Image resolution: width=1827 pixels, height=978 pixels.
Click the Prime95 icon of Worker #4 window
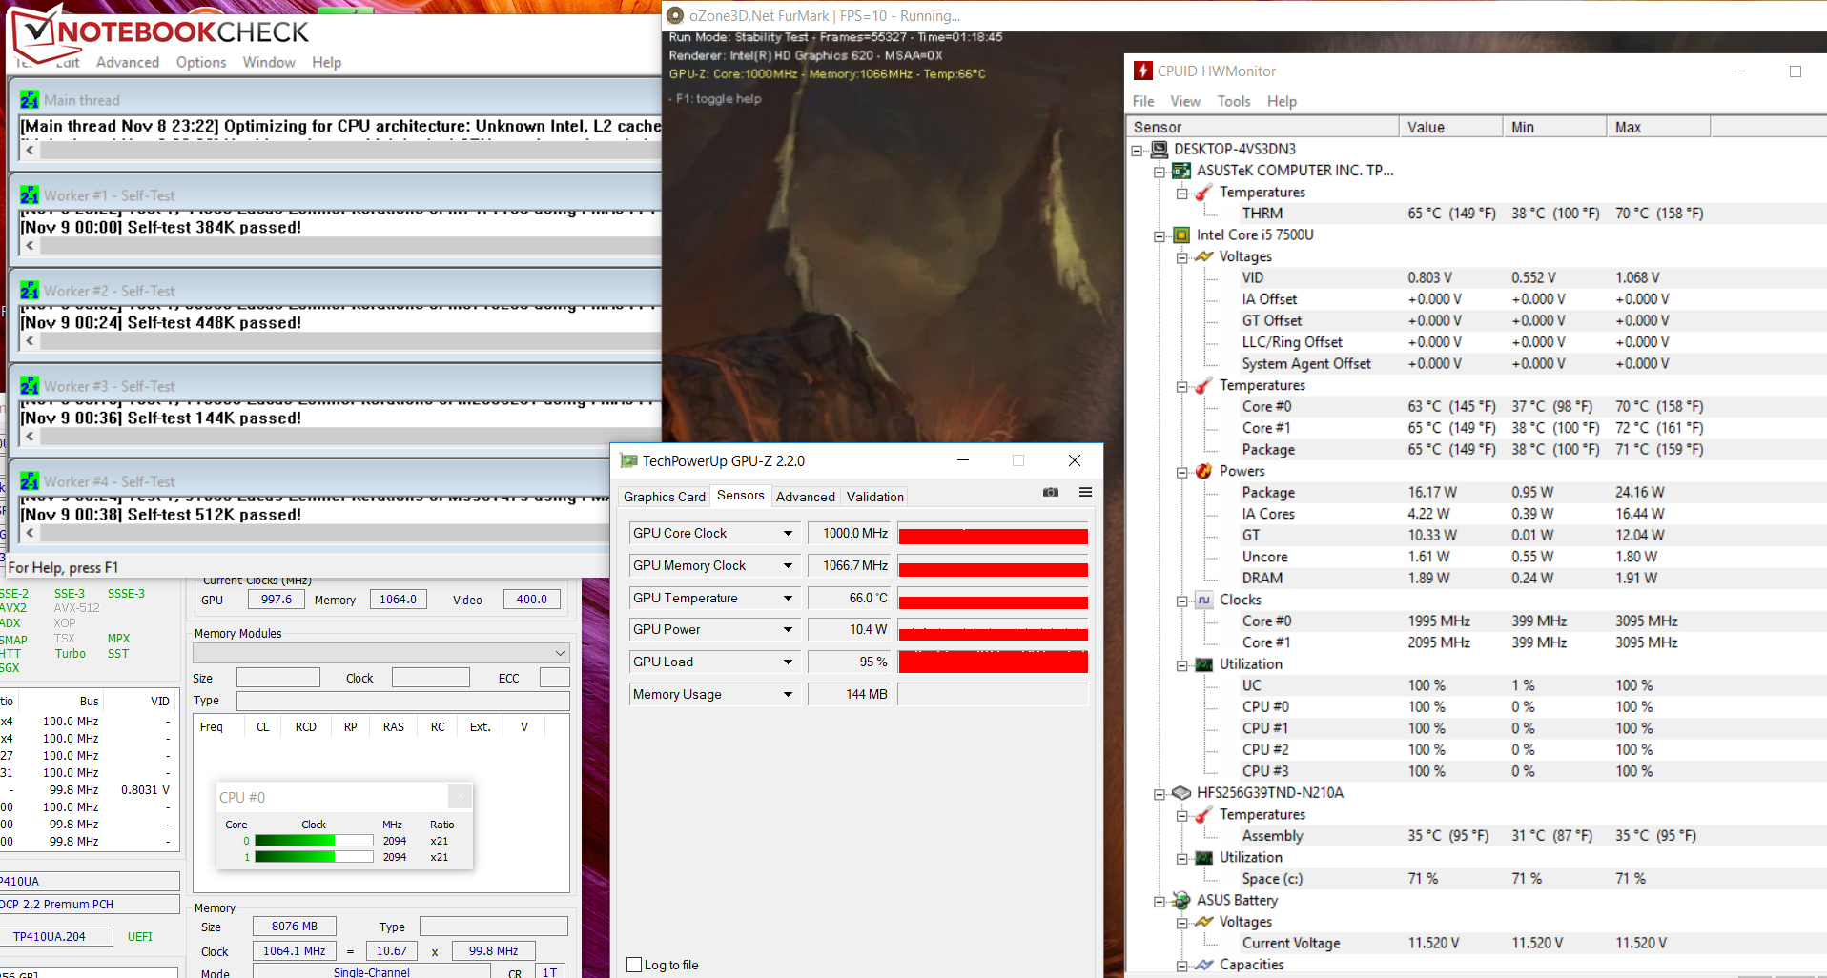click(x=30, y=481)
